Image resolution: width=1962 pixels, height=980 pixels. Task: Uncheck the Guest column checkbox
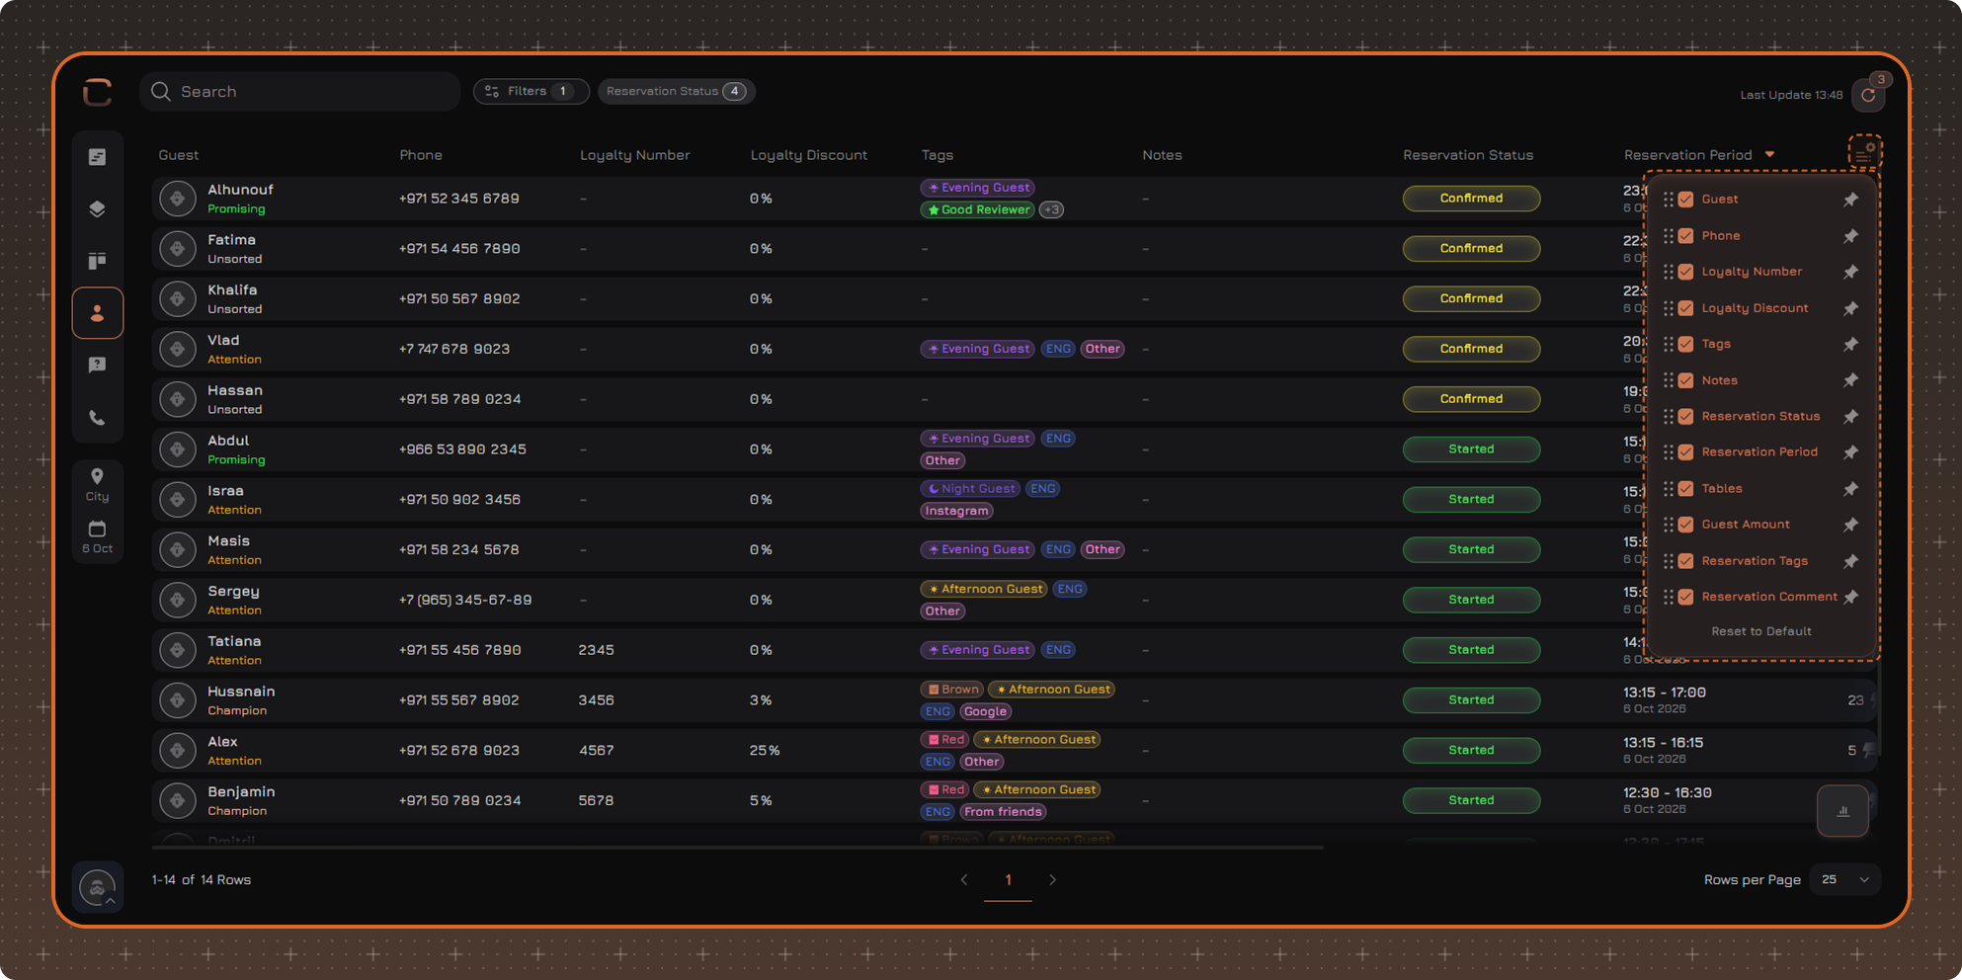pyautogui.click(x=1685, y=200)
